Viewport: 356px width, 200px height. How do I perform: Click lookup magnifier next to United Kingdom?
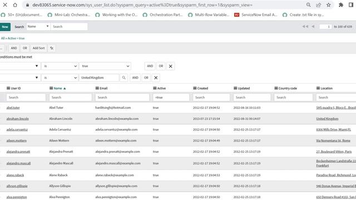tap(123, 78)
